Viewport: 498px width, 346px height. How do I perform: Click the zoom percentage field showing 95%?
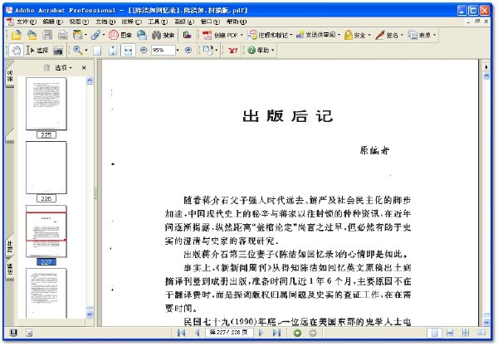pyautogui.click(x=163, y=50)
